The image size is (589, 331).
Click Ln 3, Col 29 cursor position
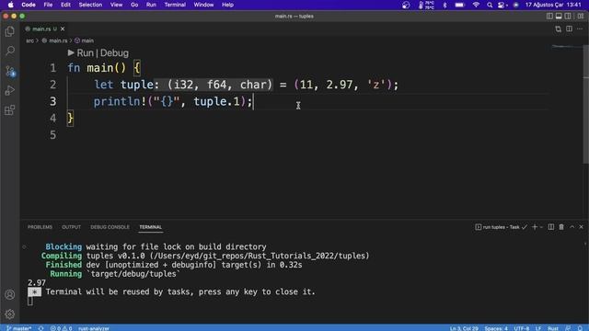[x=464, y=328]
